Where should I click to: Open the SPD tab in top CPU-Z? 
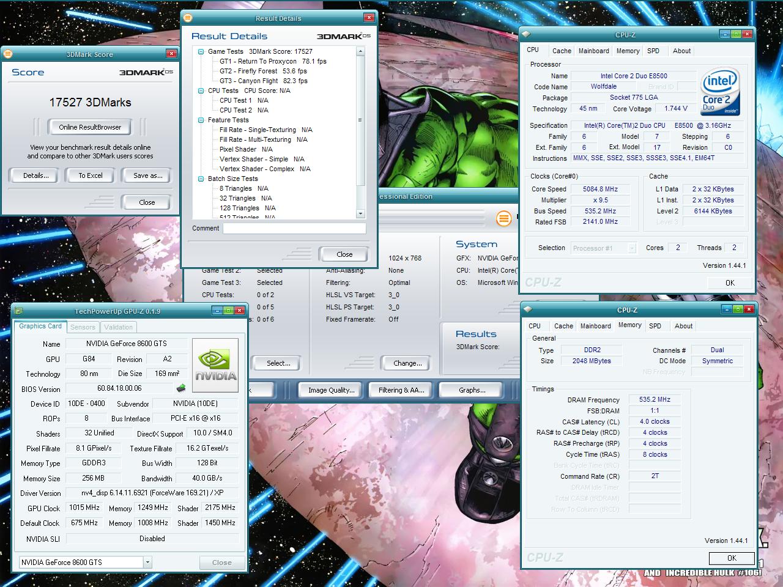653,51
